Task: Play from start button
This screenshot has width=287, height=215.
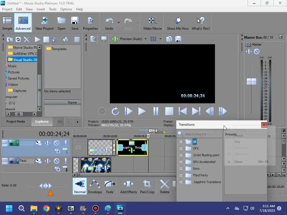Action: point(128,111)
